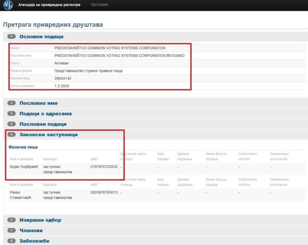Viewport: 308px width, 245px height.
Task: Click the number 7 badge beside Чланови
Action: tap(12, 231)
